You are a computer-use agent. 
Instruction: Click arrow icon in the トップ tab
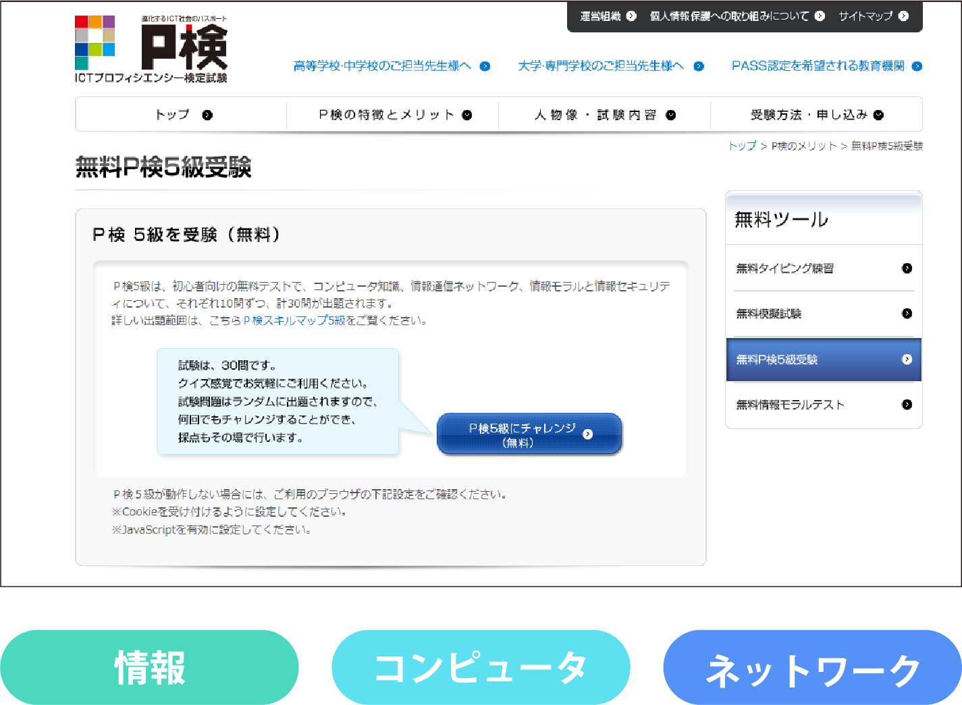pyautogui.click(x=207, y=115)
